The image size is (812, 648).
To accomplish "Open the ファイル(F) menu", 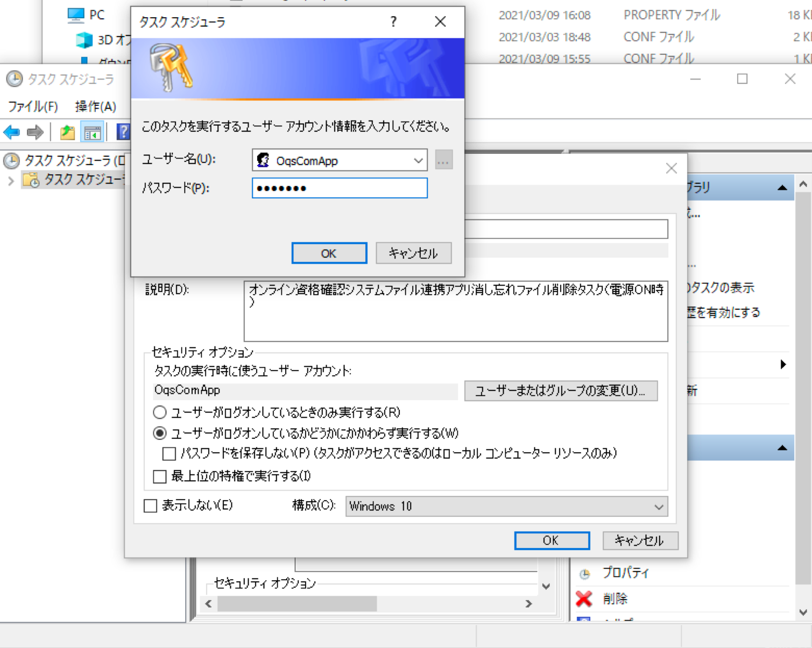I will [33, 106].
